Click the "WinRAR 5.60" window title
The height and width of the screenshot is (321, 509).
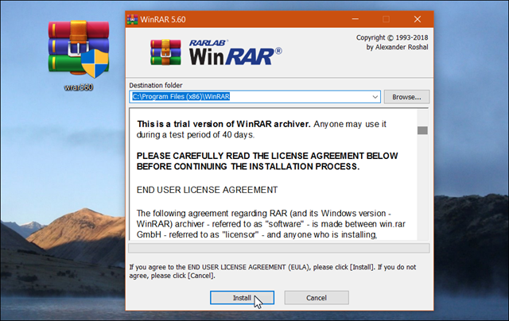[163, 19]
